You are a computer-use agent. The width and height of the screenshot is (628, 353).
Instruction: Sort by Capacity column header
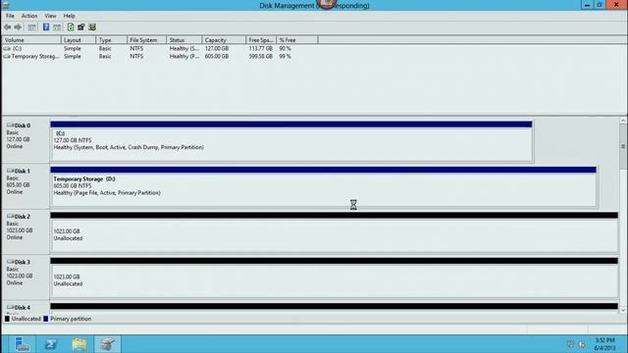point(224,40)
